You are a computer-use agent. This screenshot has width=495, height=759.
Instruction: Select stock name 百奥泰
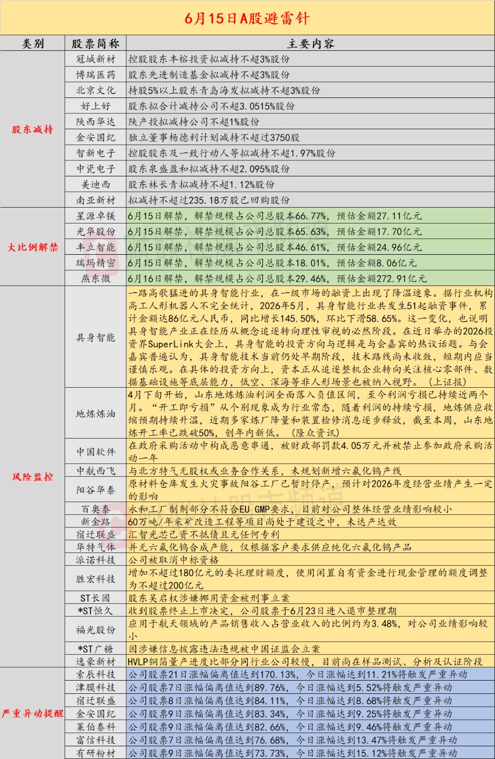pyautogui.click(x=96, y=509)
